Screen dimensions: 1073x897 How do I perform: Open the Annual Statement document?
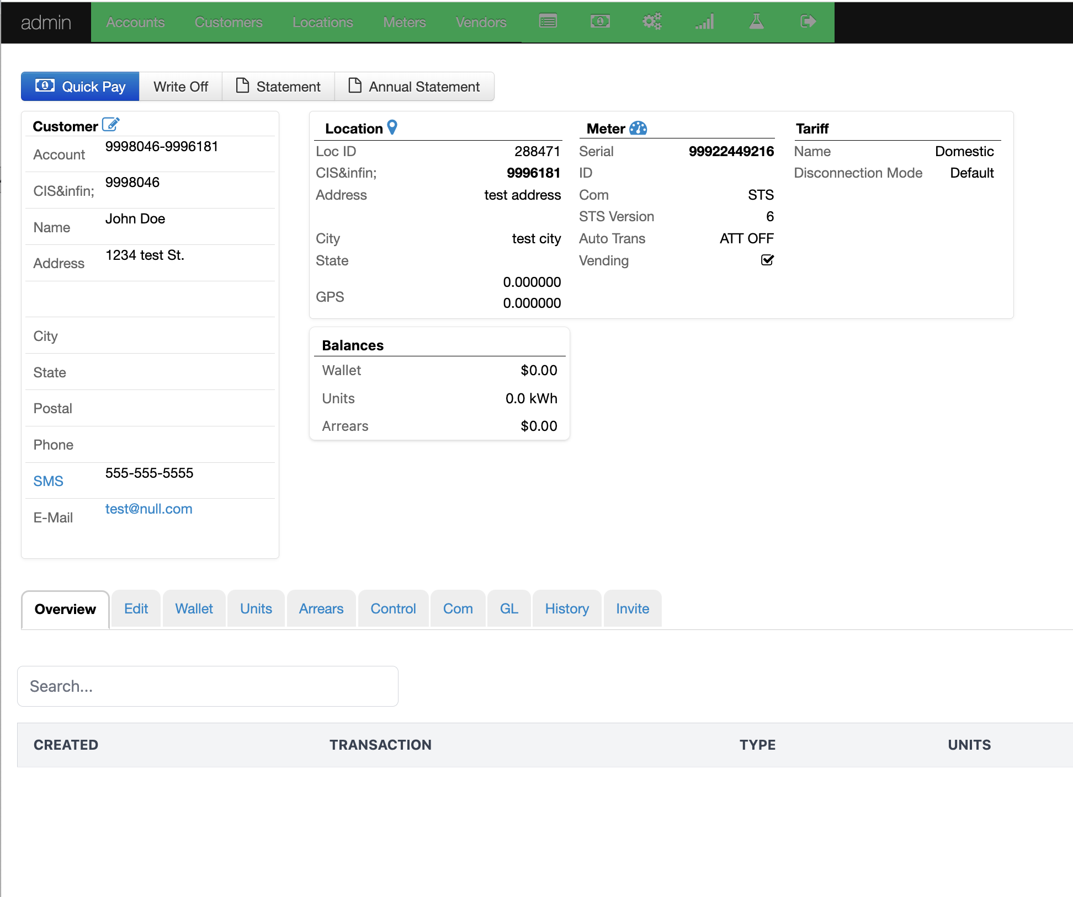pyautogui.click(x=415, y=87)
